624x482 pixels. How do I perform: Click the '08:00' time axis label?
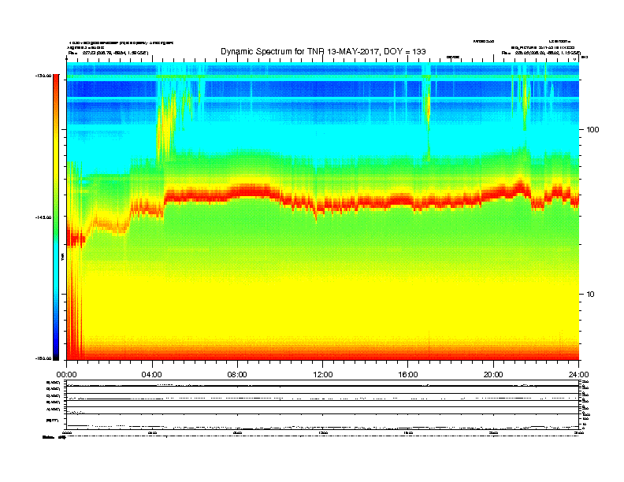(237, 374)
